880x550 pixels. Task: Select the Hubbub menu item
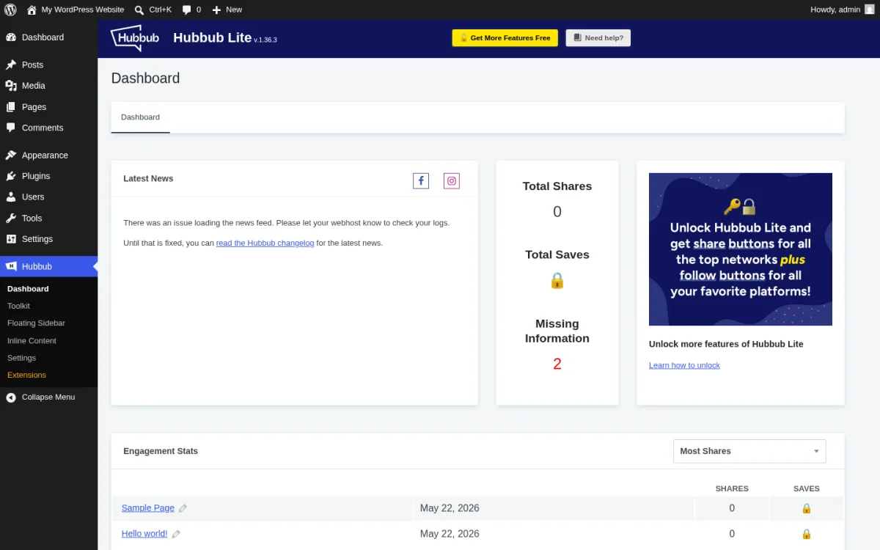48,266
